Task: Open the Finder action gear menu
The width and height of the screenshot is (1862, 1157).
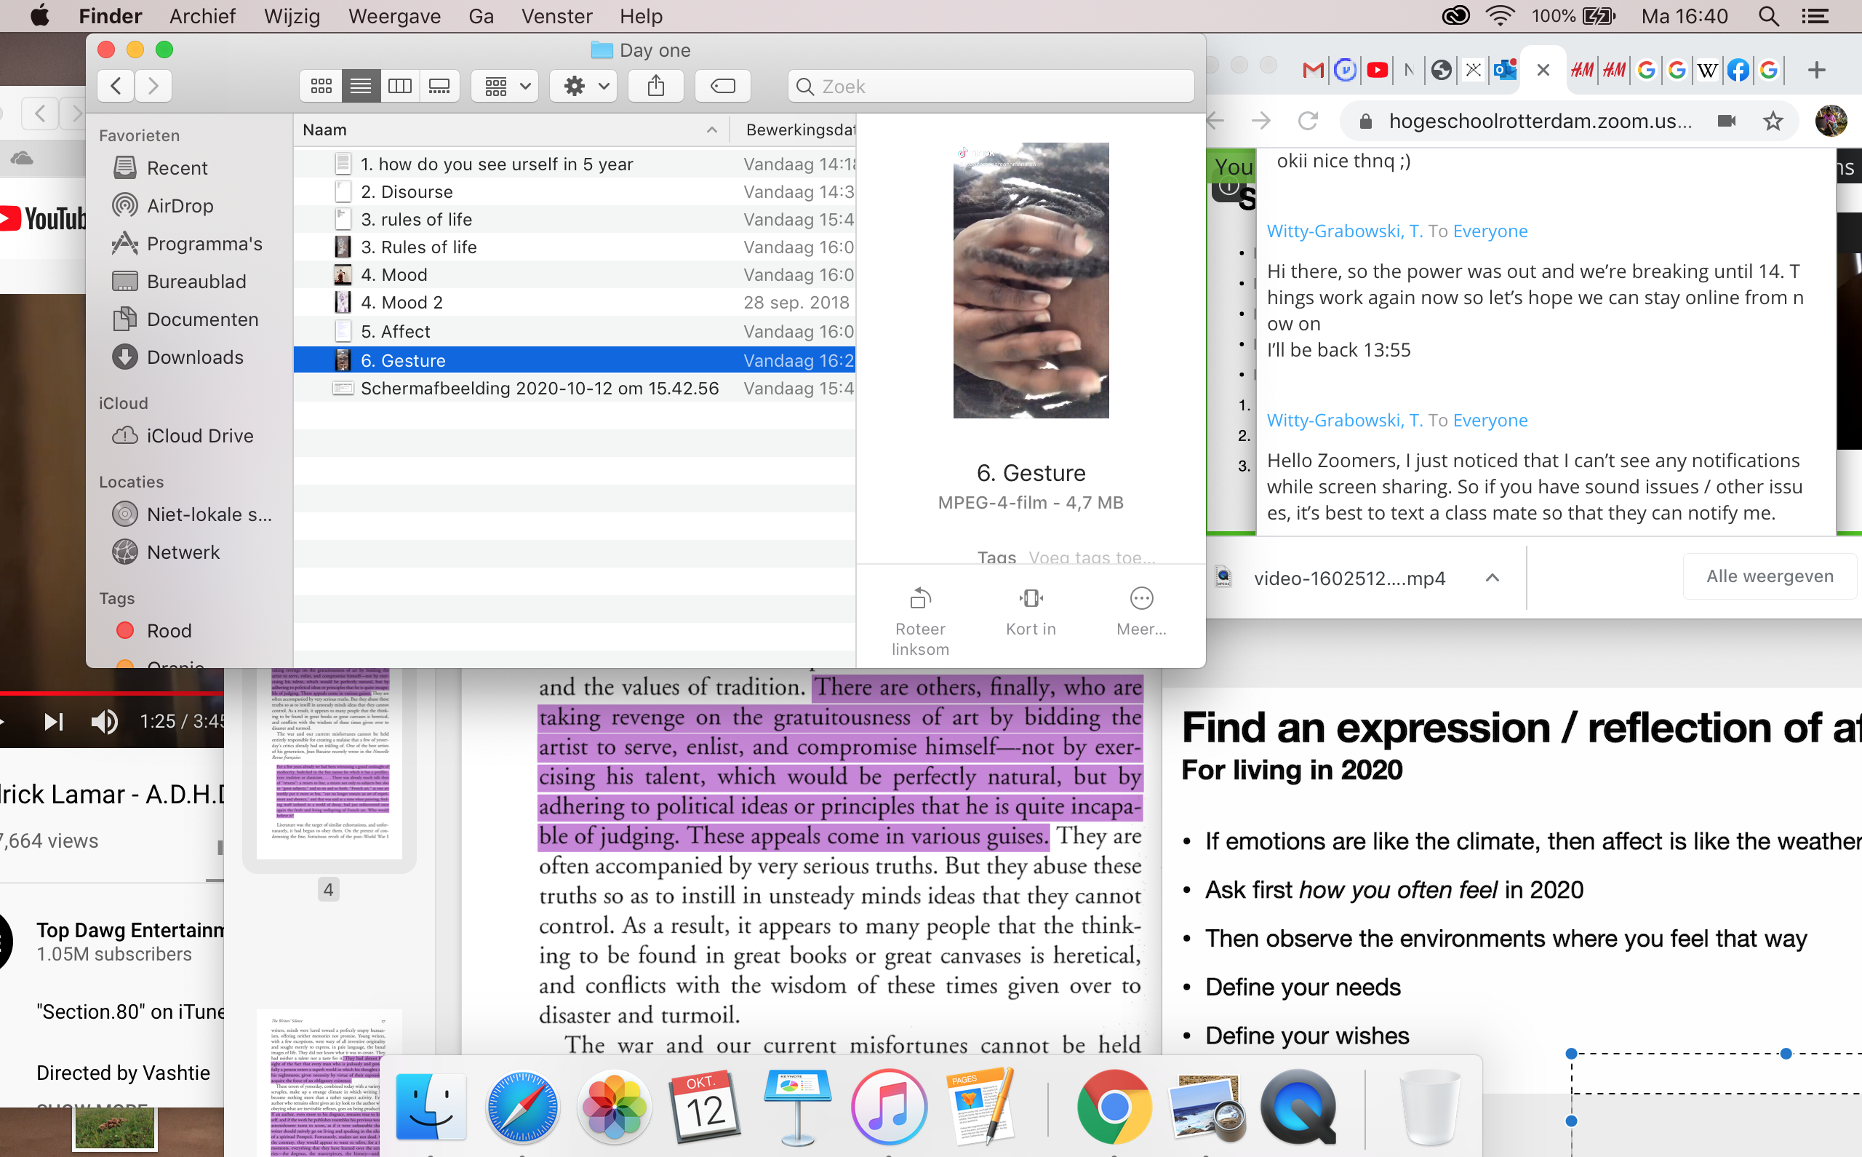Action: click(585, 86)
